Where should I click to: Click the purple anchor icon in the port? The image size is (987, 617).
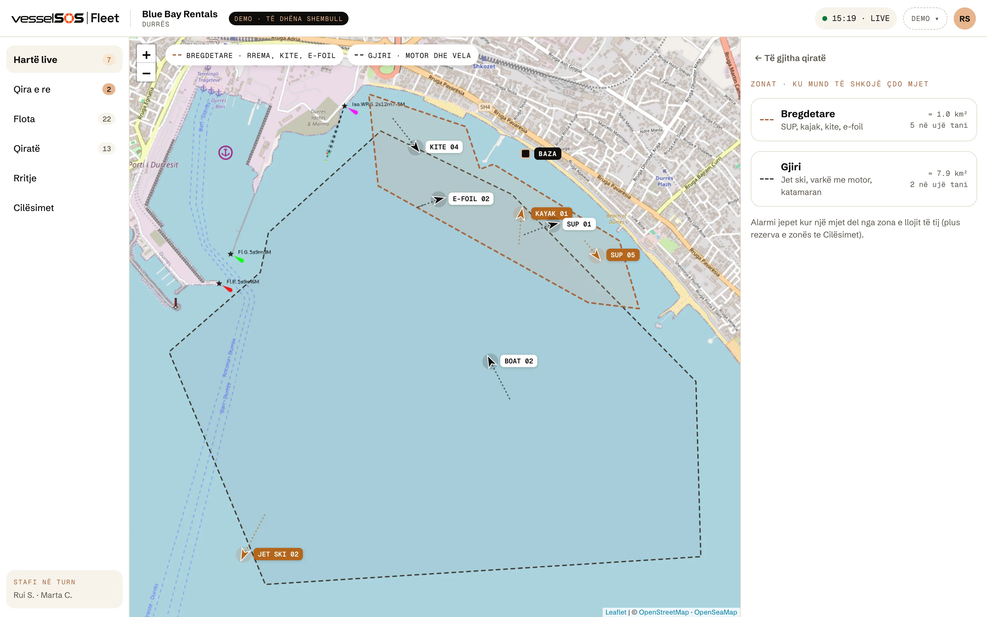(x=225, y=153)
